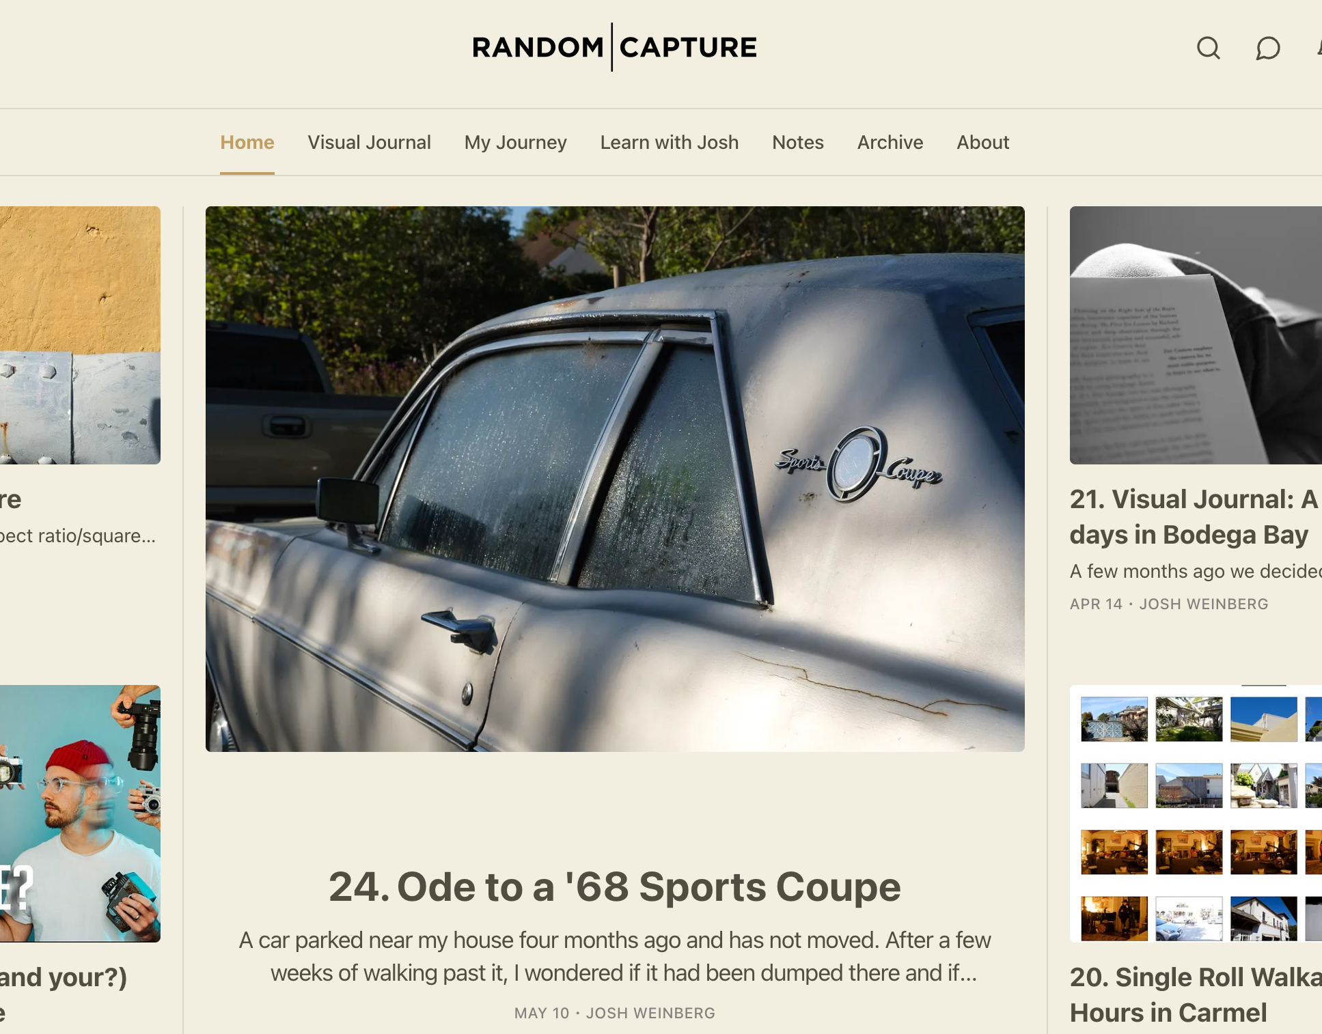Open Learn with Josh tab
This screenshot has width=1322, height=1034.
(x=669, y=142)
